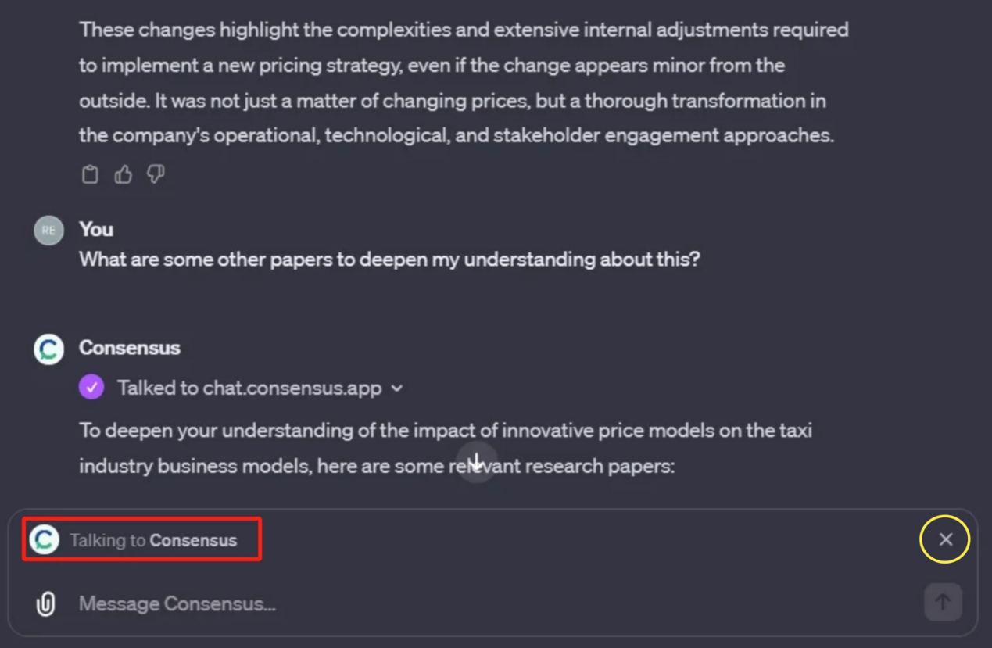Expand the chevron next to chat.consensus.app
Viewport: 992px width, 648px height.
pyautogui.click(x=397, y=388)
